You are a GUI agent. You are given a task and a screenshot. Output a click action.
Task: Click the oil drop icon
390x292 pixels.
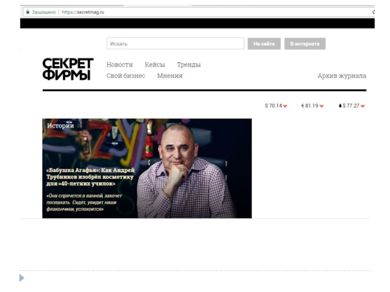pos(340,106)
